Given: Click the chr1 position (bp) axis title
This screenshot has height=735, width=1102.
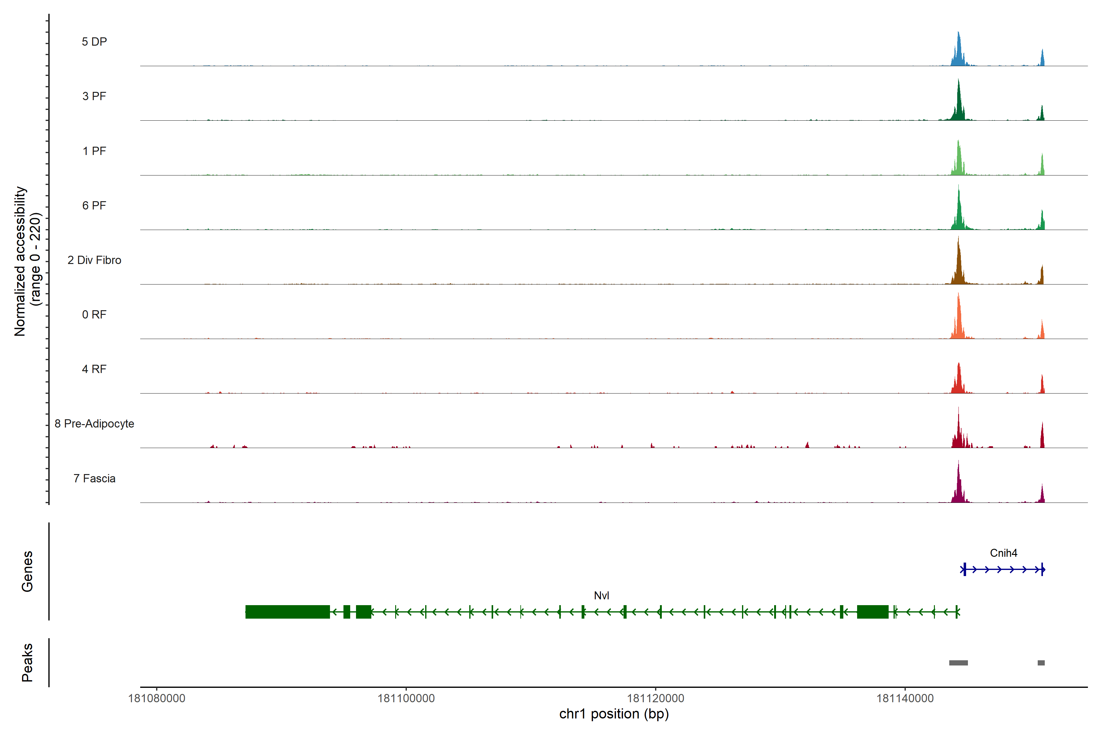Looking at the screenshot, I should 614,714.
